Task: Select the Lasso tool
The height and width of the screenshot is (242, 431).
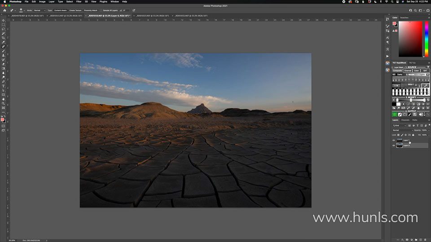Action: 4,29
